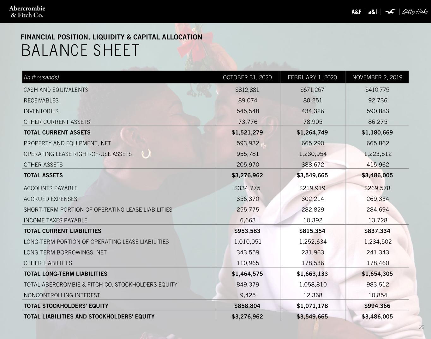Click the Gilly Hicks script logo
The height and width of the screenshot is (339, 431).
pyautogui.click(x=415, y=12)
